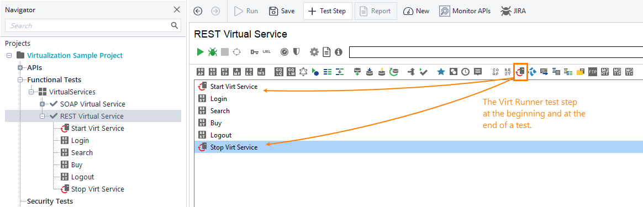Click the data source loop icon

(394, 72)
